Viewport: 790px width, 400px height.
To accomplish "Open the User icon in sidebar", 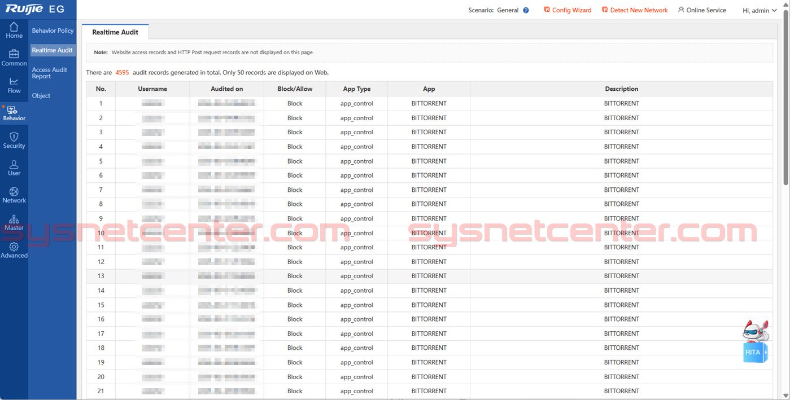I will coord(14,164).
